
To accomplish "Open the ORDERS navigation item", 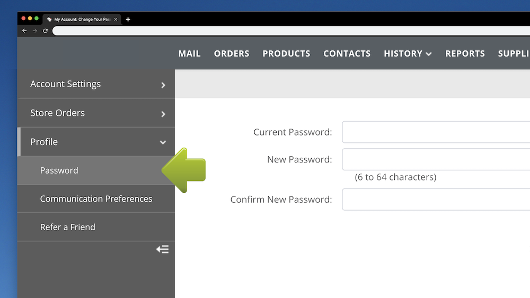I will point(232,53).
